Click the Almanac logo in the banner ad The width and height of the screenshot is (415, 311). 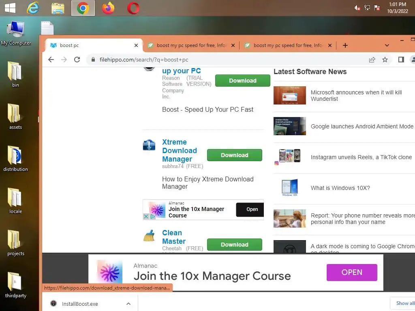click(x=109, y=272)
